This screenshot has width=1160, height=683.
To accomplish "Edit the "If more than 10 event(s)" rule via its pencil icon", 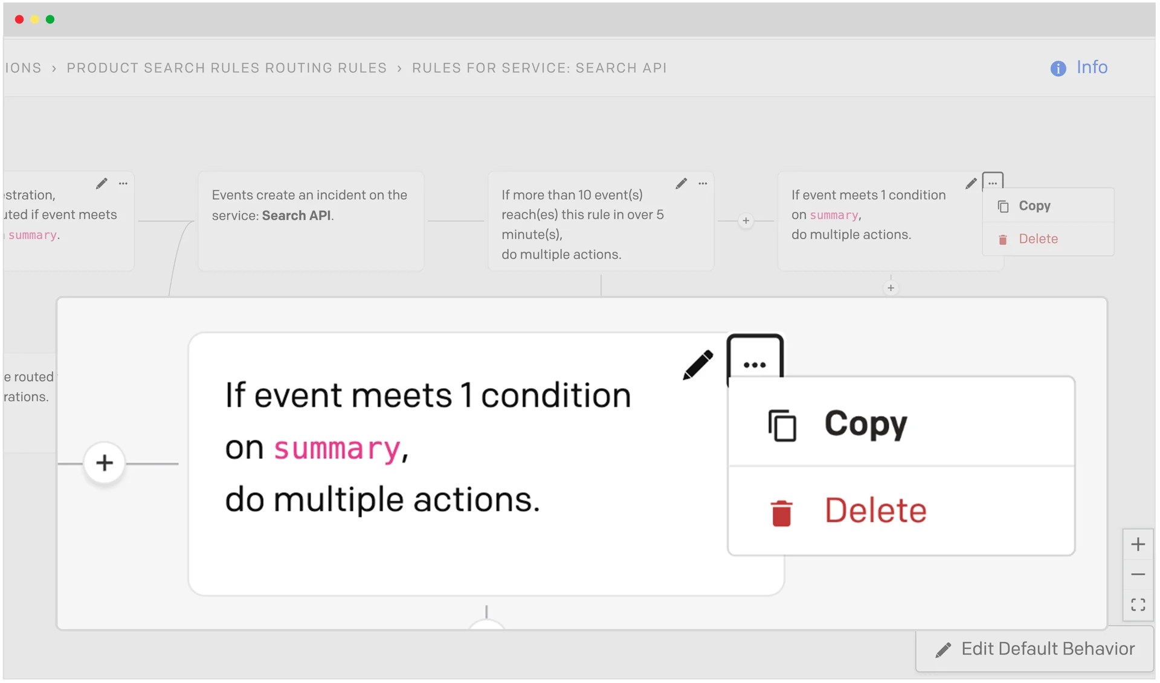I will (681, 183).
